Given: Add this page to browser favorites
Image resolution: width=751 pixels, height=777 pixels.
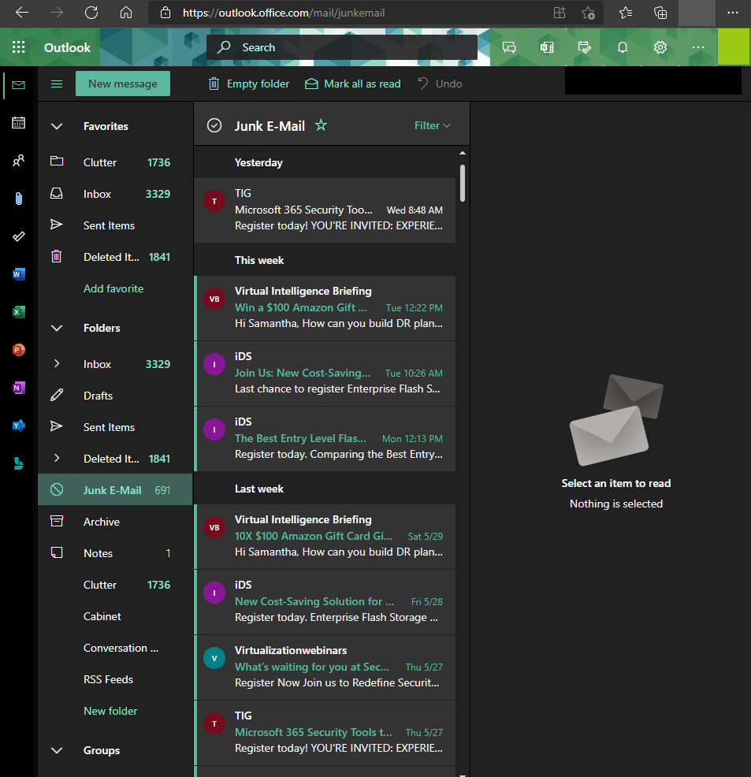Looking at the screenshot, I should click(588, 13).
